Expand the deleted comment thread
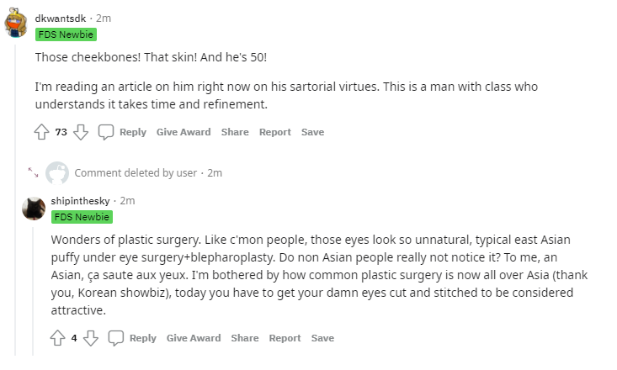This screenshot has height=370, width=617. 34,172
